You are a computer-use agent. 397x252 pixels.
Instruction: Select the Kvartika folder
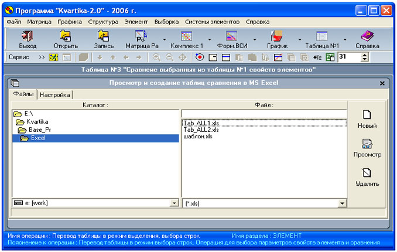click(95, 122)
